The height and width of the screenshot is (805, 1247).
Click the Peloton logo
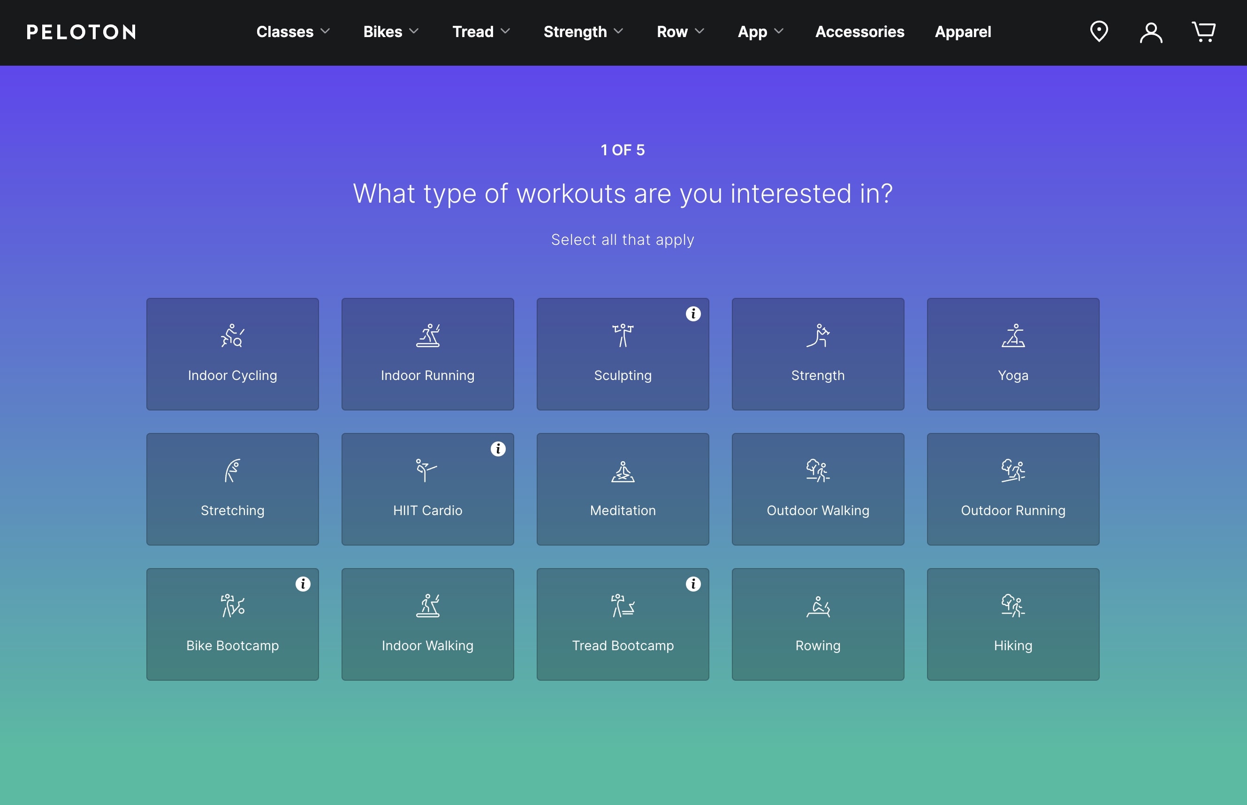pyautogui.click(x=82, y=32)
